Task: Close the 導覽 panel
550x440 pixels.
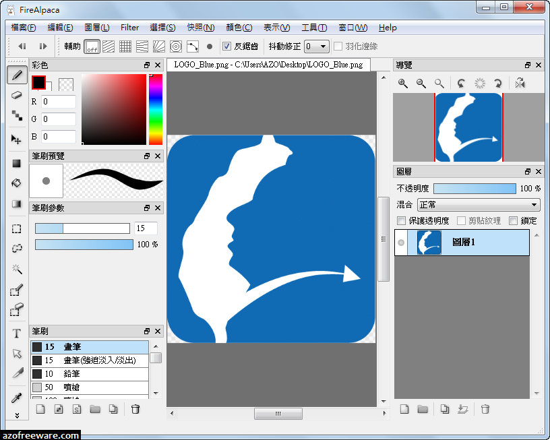Action: pos(539,65)
